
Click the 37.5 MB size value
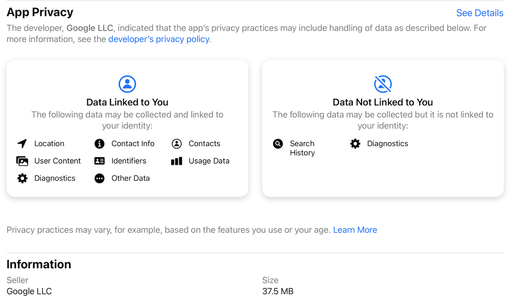click(x=278, y=291)
